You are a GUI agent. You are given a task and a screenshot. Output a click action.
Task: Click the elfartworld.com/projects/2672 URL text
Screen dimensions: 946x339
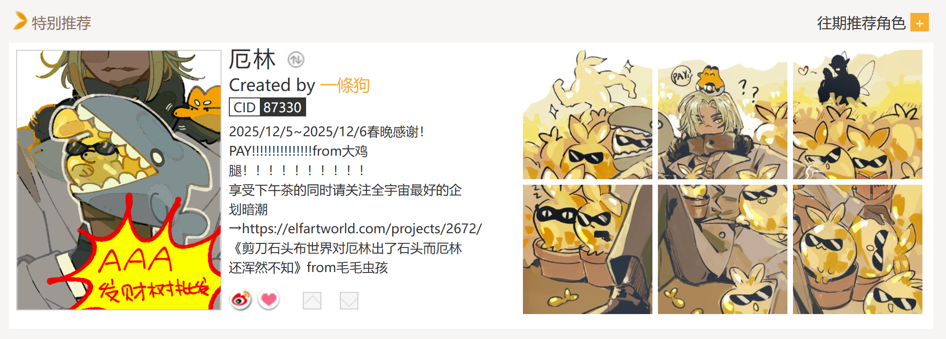pyautogui.click(x=362, y=229)
